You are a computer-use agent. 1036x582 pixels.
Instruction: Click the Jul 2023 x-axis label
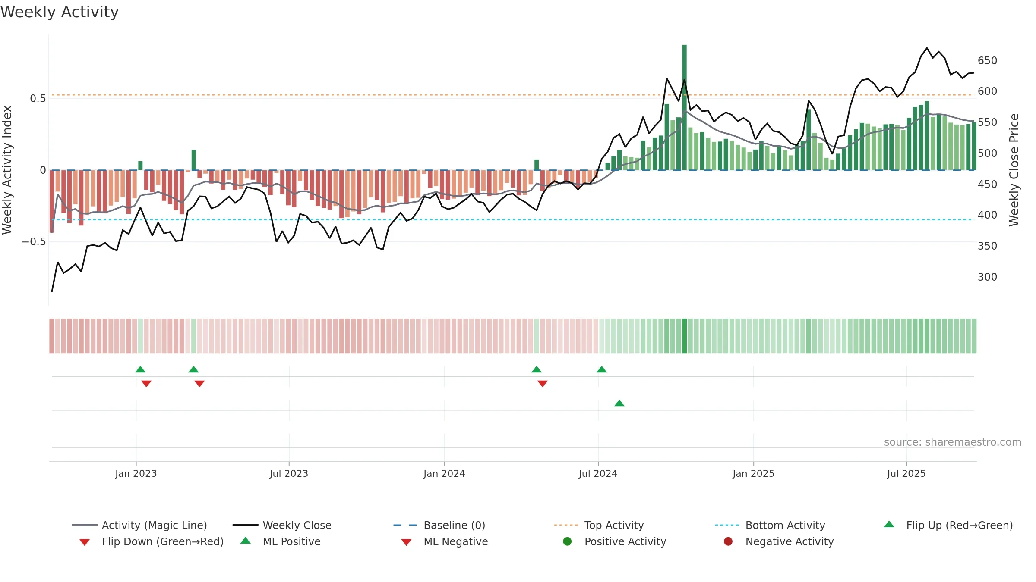coord(289,473)
